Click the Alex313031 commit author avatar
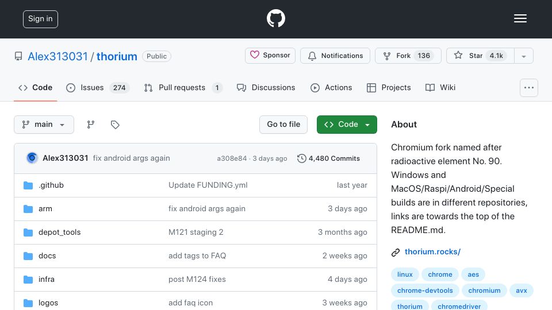This screenshot has width=552, height=310. point(32,158)
